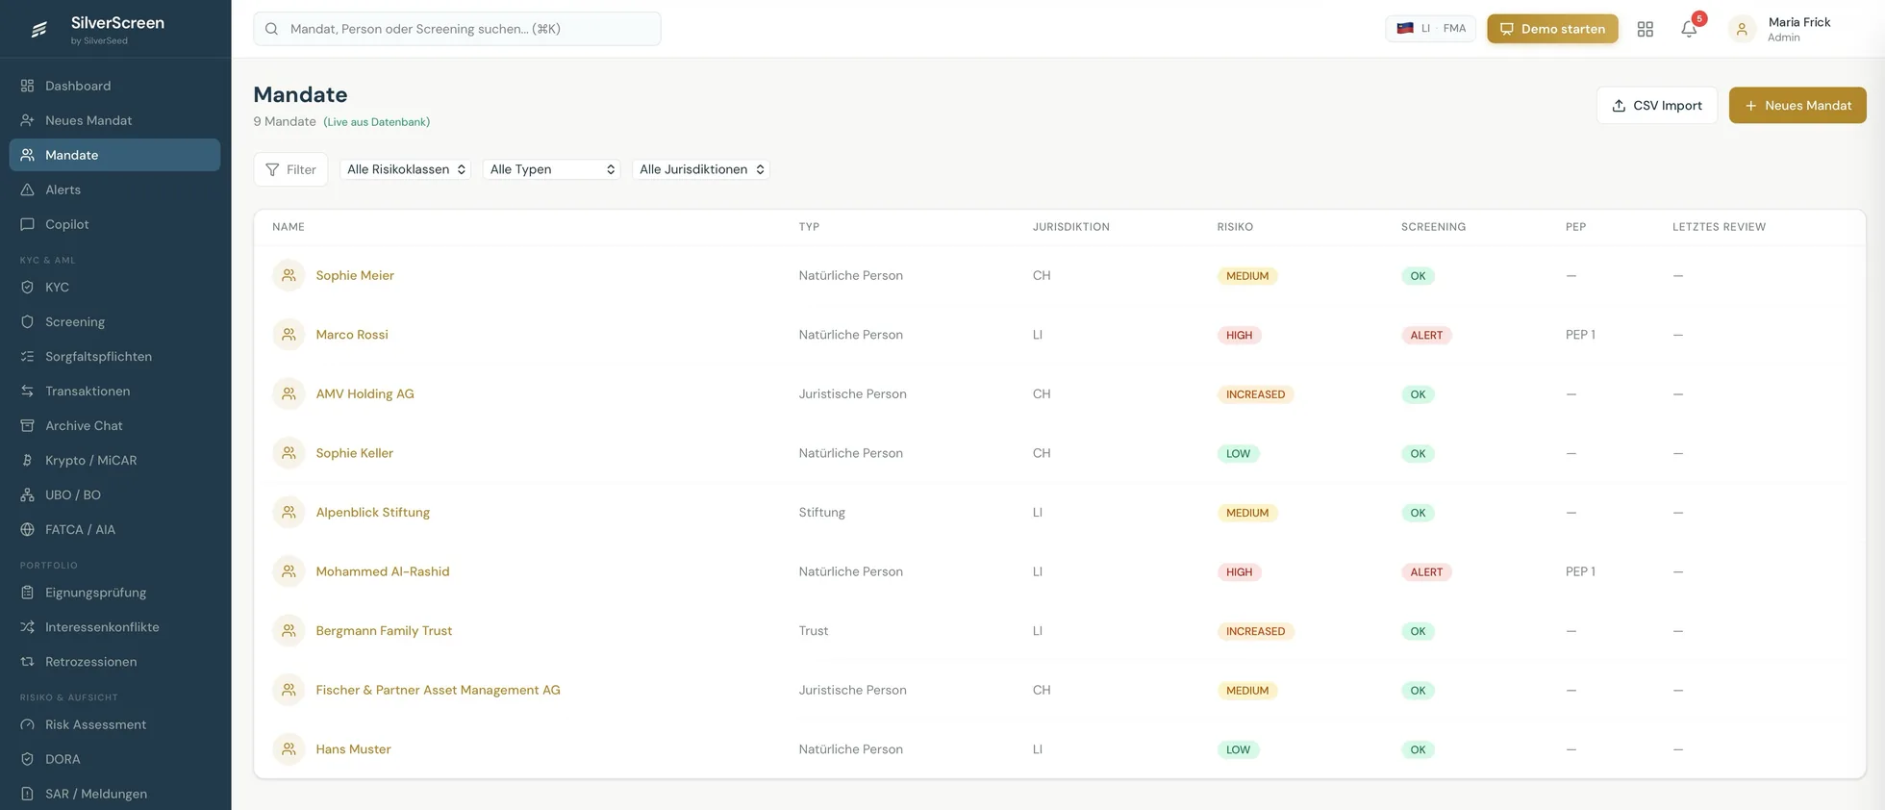Viewport: 1885px width, 810px height.
Task: Click the avatar icon next to AMV Holding AG
Action: [289, 393]
